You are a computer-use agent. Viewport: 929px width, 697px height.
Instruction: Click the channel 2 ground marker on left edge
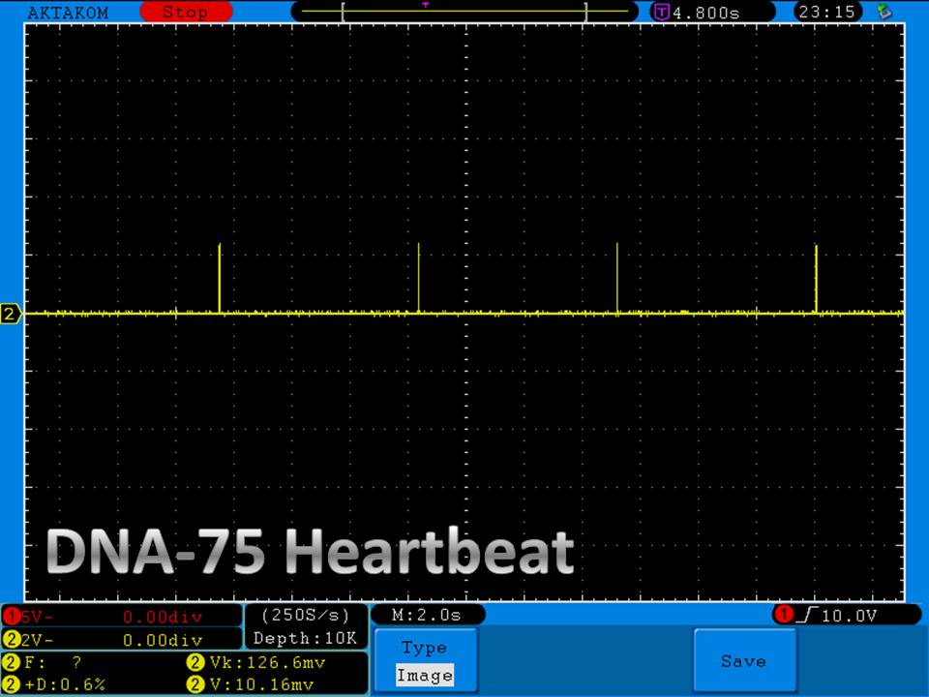pyautogui.click(x=11, y=314)
